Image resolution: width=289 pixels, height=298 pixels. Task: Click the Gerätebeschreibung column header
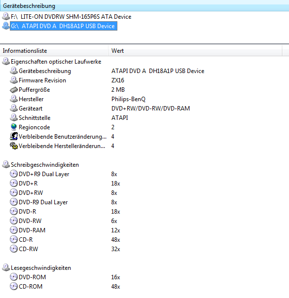[144, 6]
